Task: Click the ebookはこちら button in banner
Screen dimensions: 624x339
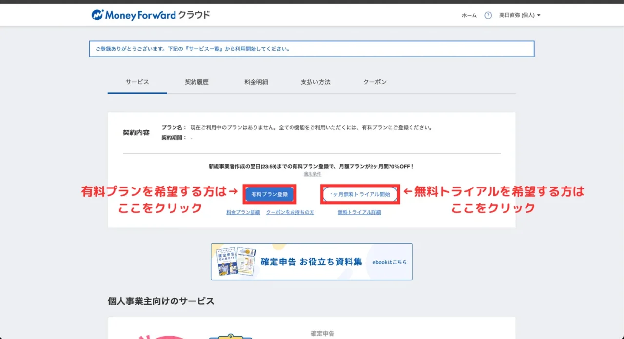Action: 389,262
